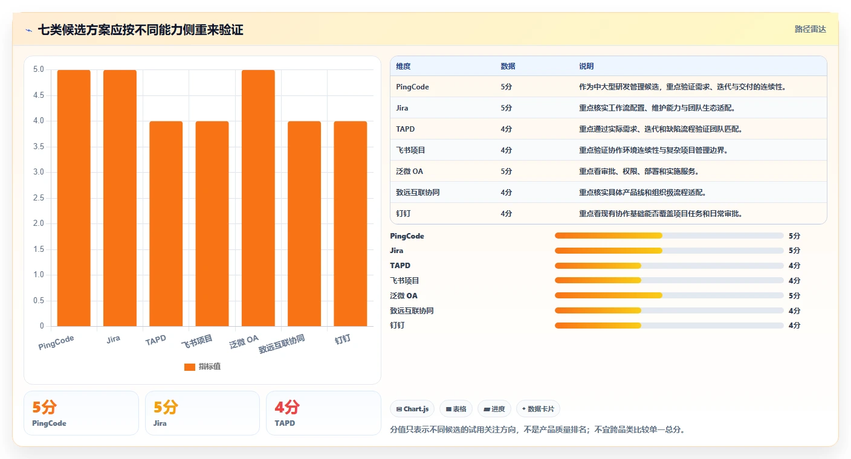This screenshot has width=851, height=459.
Task: Click the 泛微 OA bar in chart
Action: point(258,198)
